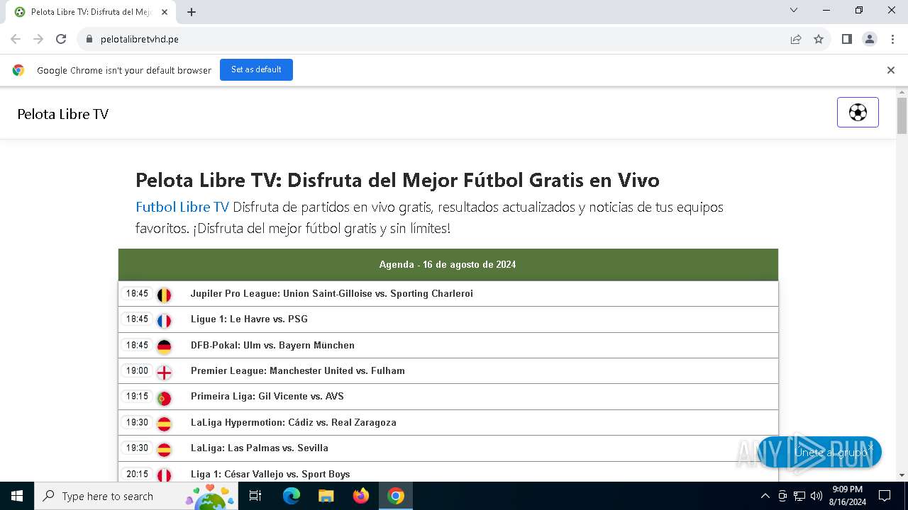Set Chrome as default browser
908x510 pixels.
[x=256, y=69]
